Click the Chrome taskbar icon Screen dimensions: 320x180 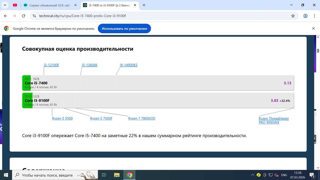tap(129, 175)
